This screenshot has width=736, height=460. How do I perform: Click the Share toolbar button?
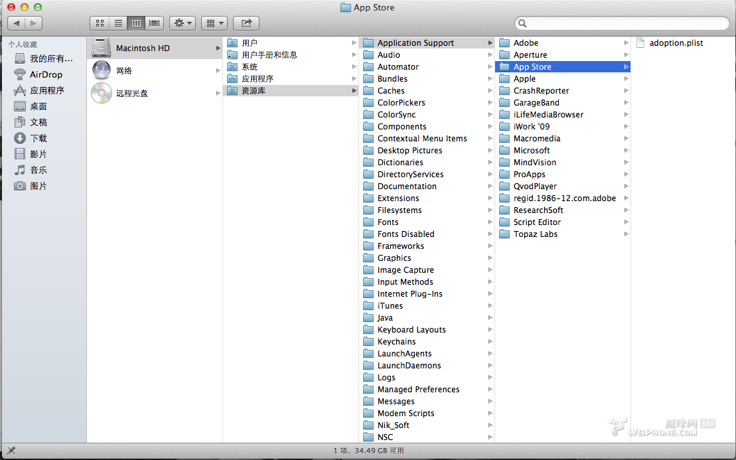(x=246, y=23)
